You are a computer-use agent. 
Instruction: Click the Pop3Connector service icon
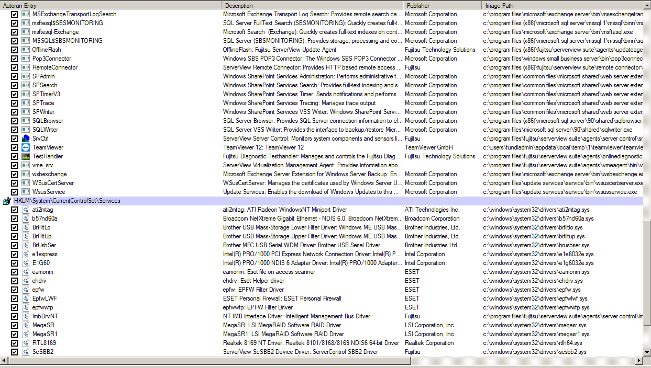[x=26, y=59]
